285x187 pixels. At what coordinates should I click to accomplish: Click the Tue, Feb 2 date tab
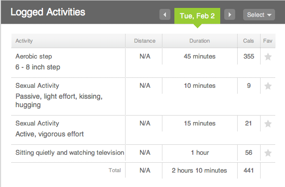click(x=197, y=16)
